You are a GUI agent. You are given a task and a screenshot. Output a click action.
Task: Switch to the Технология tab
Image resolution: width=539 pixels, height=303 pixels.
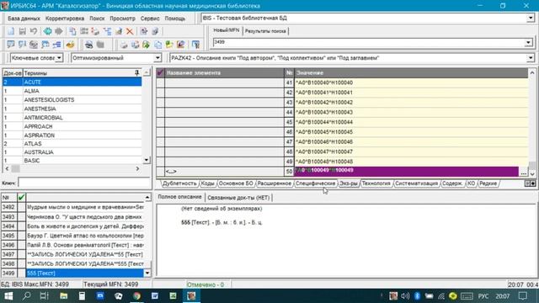[x=376, y=183]
